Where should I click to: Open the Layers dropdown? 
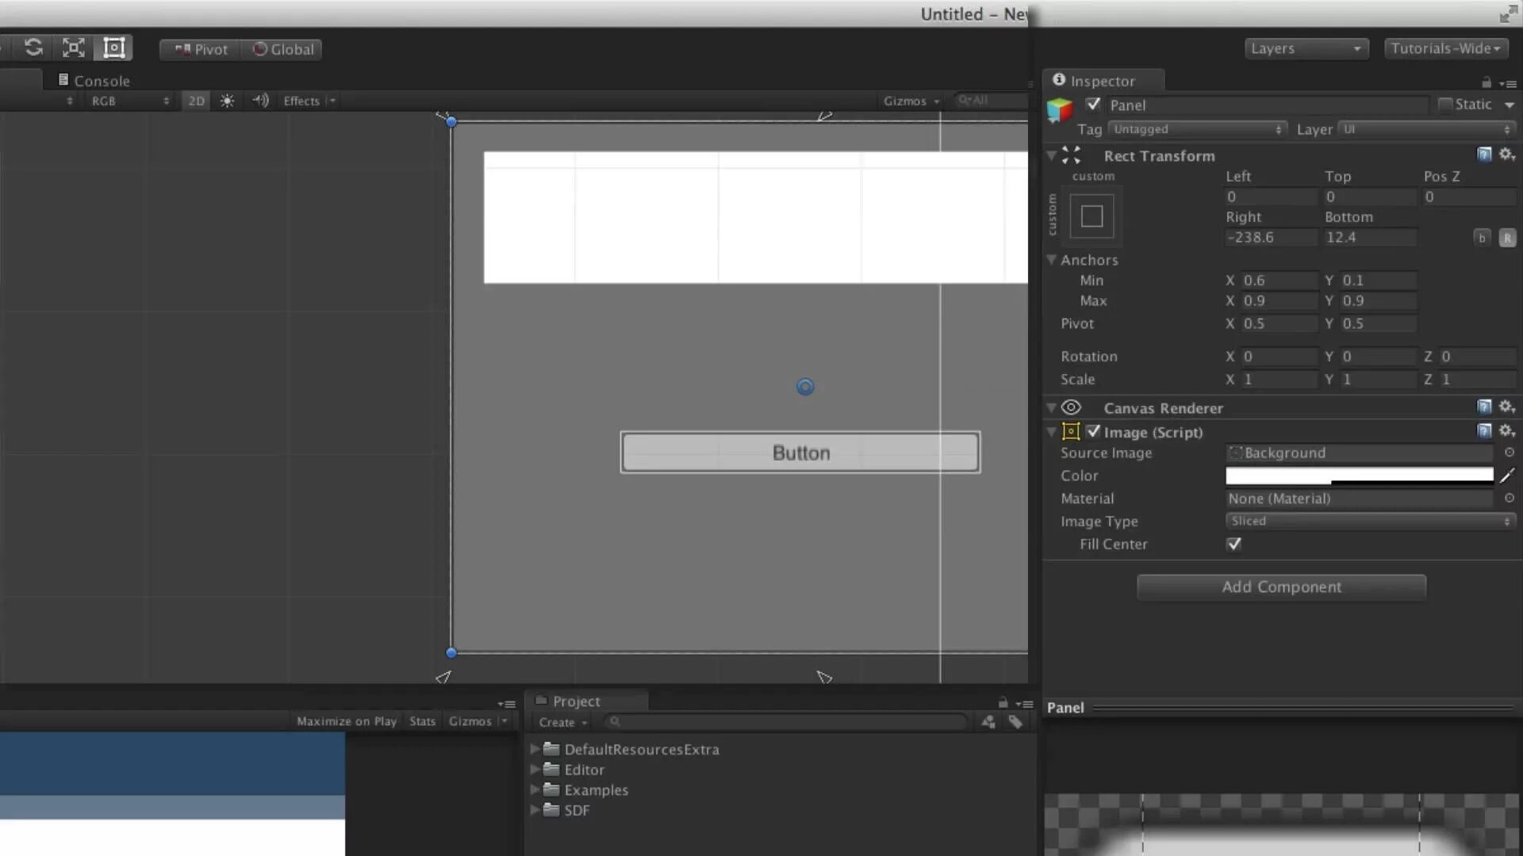(x=1305, y=48)
